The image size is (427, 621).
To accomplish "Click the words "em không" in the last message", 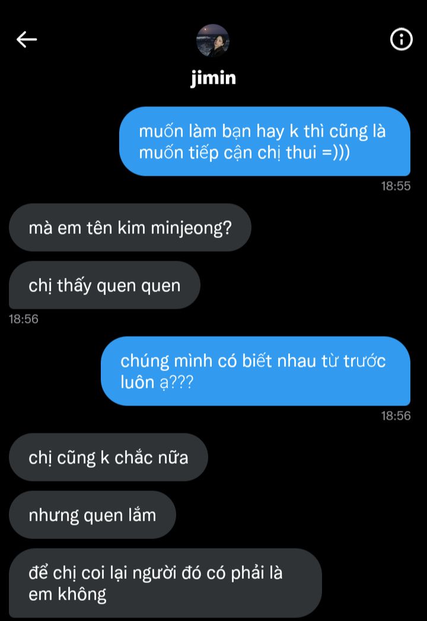I will tap(67, 594).
